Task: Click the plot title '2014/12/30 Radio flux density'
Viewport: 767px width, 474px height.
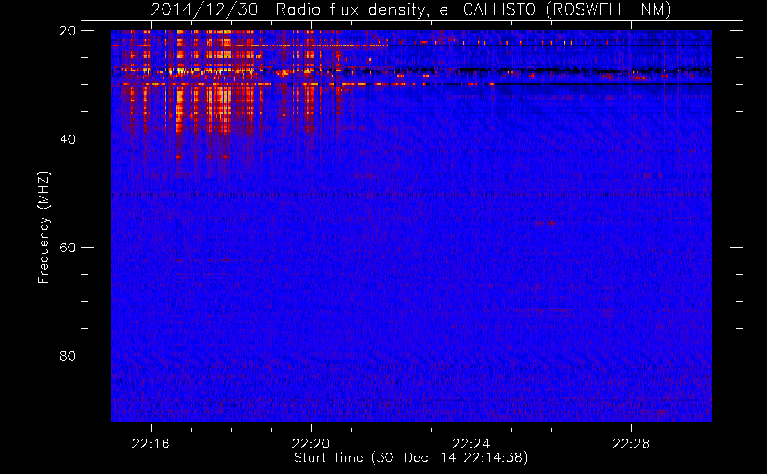Action: coord(411,10)
